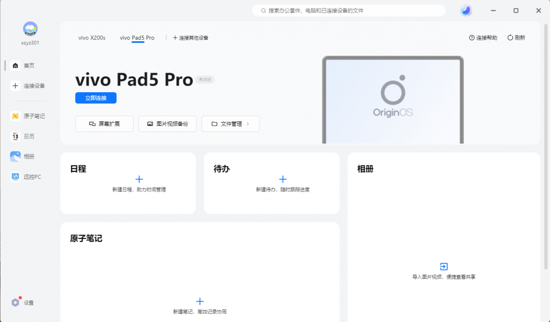The height and width of the screenshot is (322, 550).
Task: Click the 文件管理 button
Action: coord(231,124)
